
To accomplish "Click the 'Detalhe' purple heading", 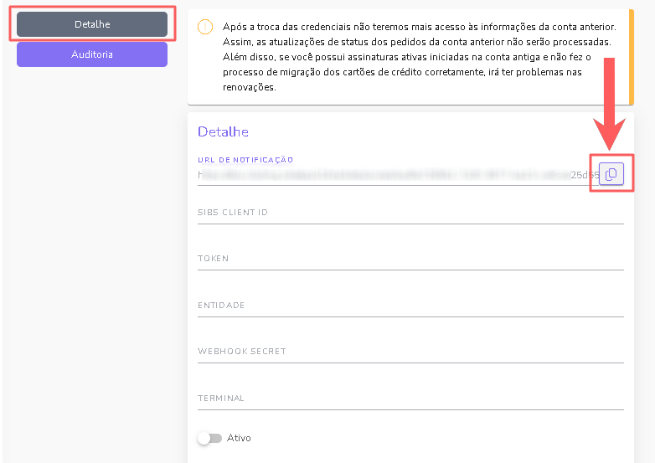I will coord(223,132).
